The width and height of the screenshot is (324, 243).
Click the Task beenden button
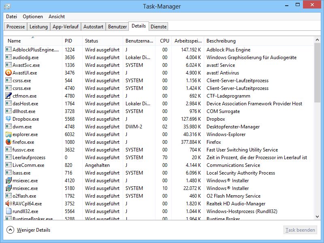[x=300, y=230]
